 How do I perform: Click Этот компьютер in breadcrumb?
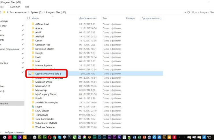tap(18, 12)
